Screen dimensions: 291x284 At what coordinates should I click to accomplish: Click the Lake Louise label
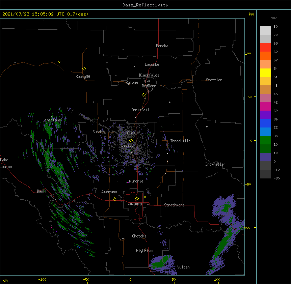[6, 163]
